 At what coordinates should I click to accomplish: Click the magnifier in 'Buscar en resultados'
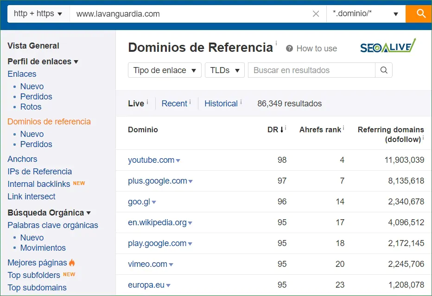pos(383,70)
